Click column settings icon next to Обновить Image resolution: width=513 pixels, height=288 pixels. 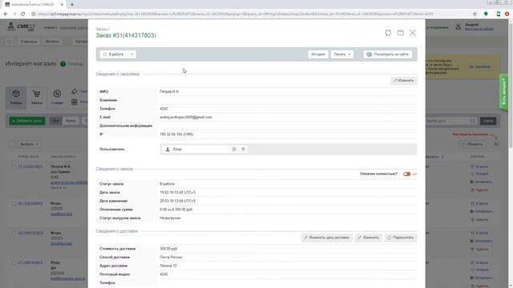click(x=496, y=144)
